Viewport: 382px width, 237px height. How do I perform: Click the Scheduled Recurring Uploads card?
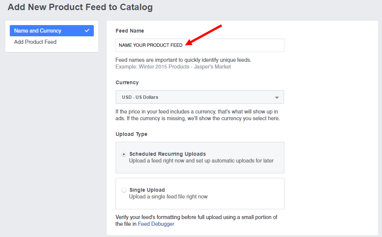click(x=200, y=157)
